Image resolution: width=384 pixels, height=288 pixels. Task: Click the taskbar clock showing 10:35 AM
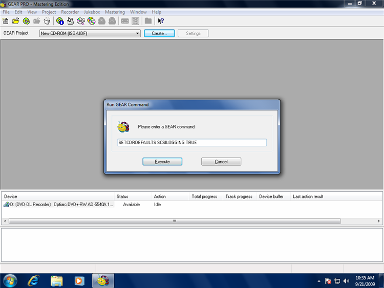click(365, 281)
